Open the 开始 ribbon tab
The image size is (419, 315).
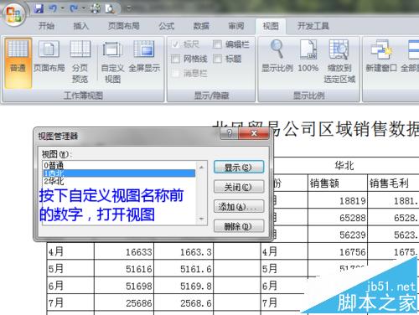click(46, 26)
